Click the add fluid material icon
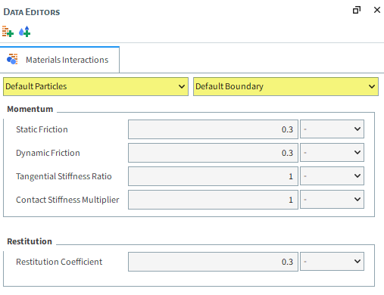 (x=25, y=32)
